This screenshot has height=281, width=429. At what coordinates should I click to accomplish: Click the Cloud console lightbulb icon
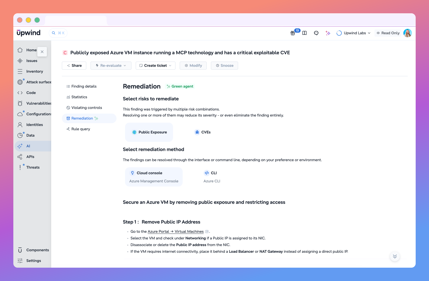(133, 173)
